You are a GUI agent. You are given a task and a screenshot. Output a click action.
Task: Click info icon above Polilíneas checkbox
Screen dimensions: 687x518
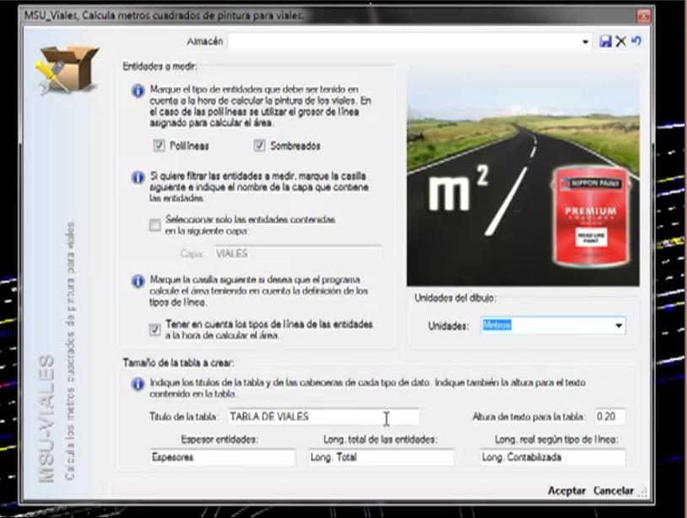click(x=138, y=91)
